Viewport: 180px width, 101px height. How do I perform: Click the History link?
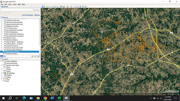click(37, 15)
